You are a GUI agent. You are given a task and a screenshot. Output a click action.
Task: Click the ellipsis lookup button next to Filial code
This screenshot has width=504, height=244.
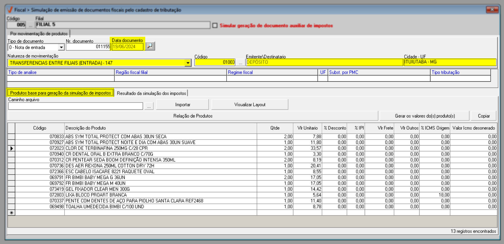(31, 25)
